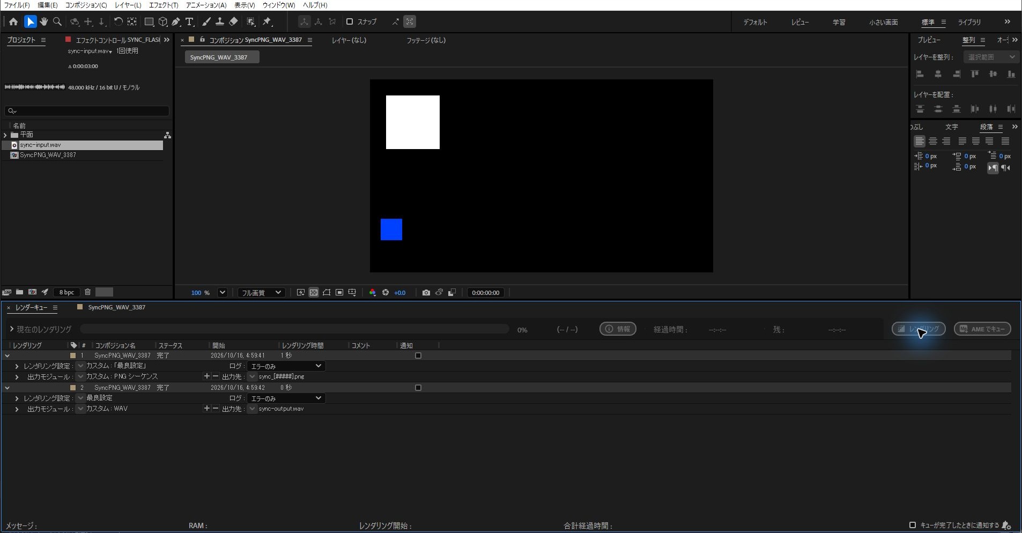1022x533 pixels.
Task: Open log dropdown for render item 1
Action: coord(286,366)
